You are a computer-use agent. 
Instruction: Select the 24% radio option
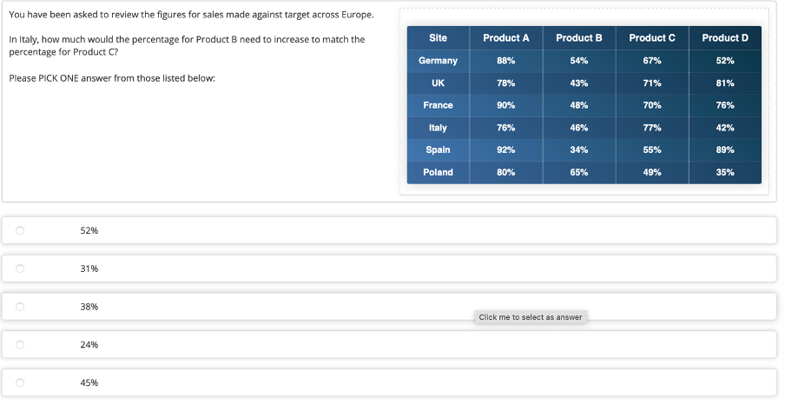pos(20,345)
